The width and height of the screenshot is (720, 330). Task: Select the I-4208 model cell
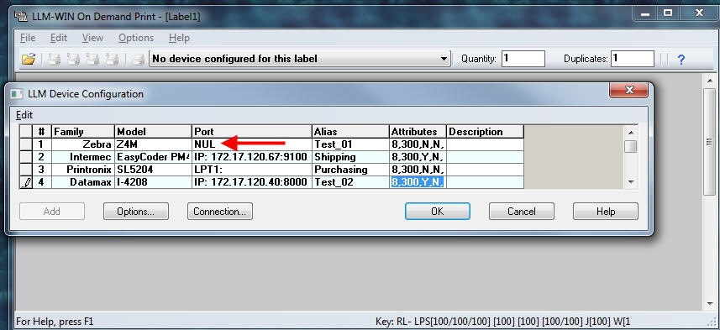click(x=154, y=182)
